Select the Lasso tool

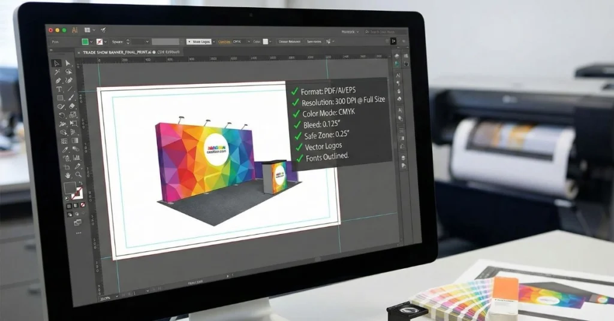[x=69, y=71]
